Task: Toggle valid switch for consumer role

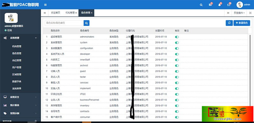Action: click(x=177, y=117)
